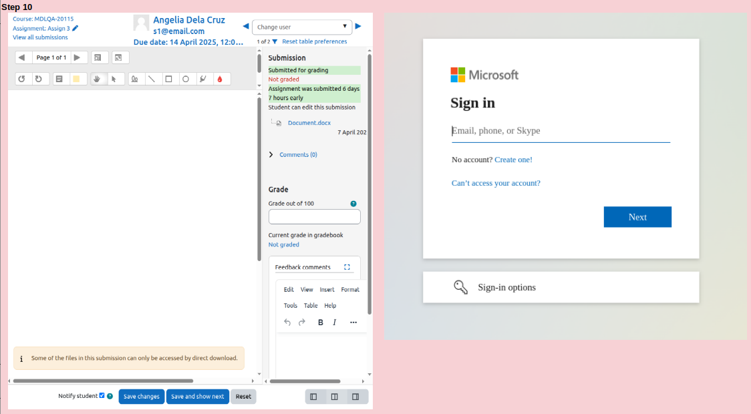This screenshot has width=751, height=414.
Task: Click Reset table preferences link
Action: pos(314,41)
